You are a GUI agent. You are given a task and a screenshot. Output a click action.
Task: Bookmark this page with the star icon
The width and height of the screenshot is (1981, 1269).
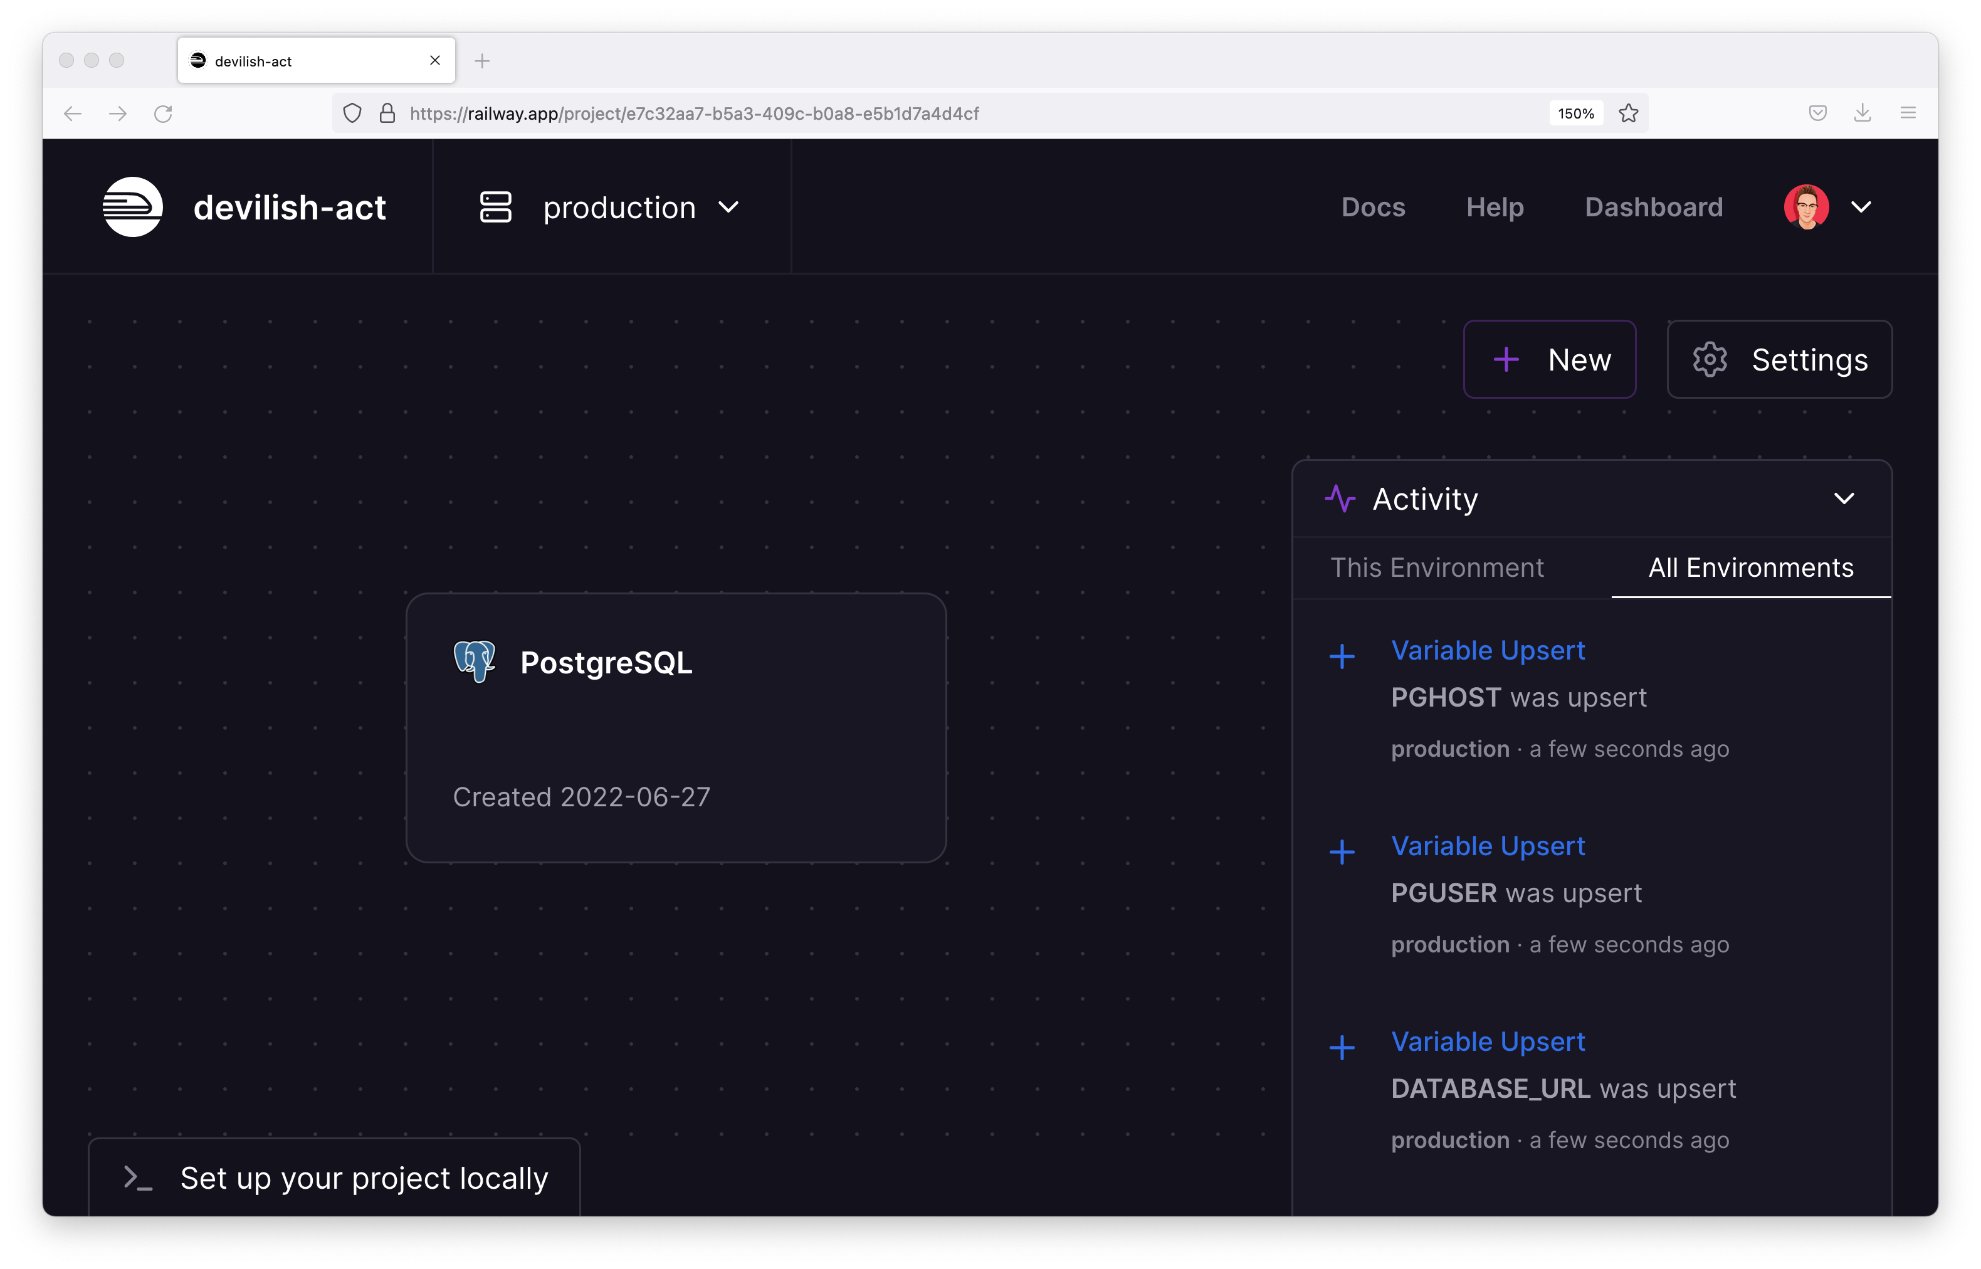point(1629,113)
